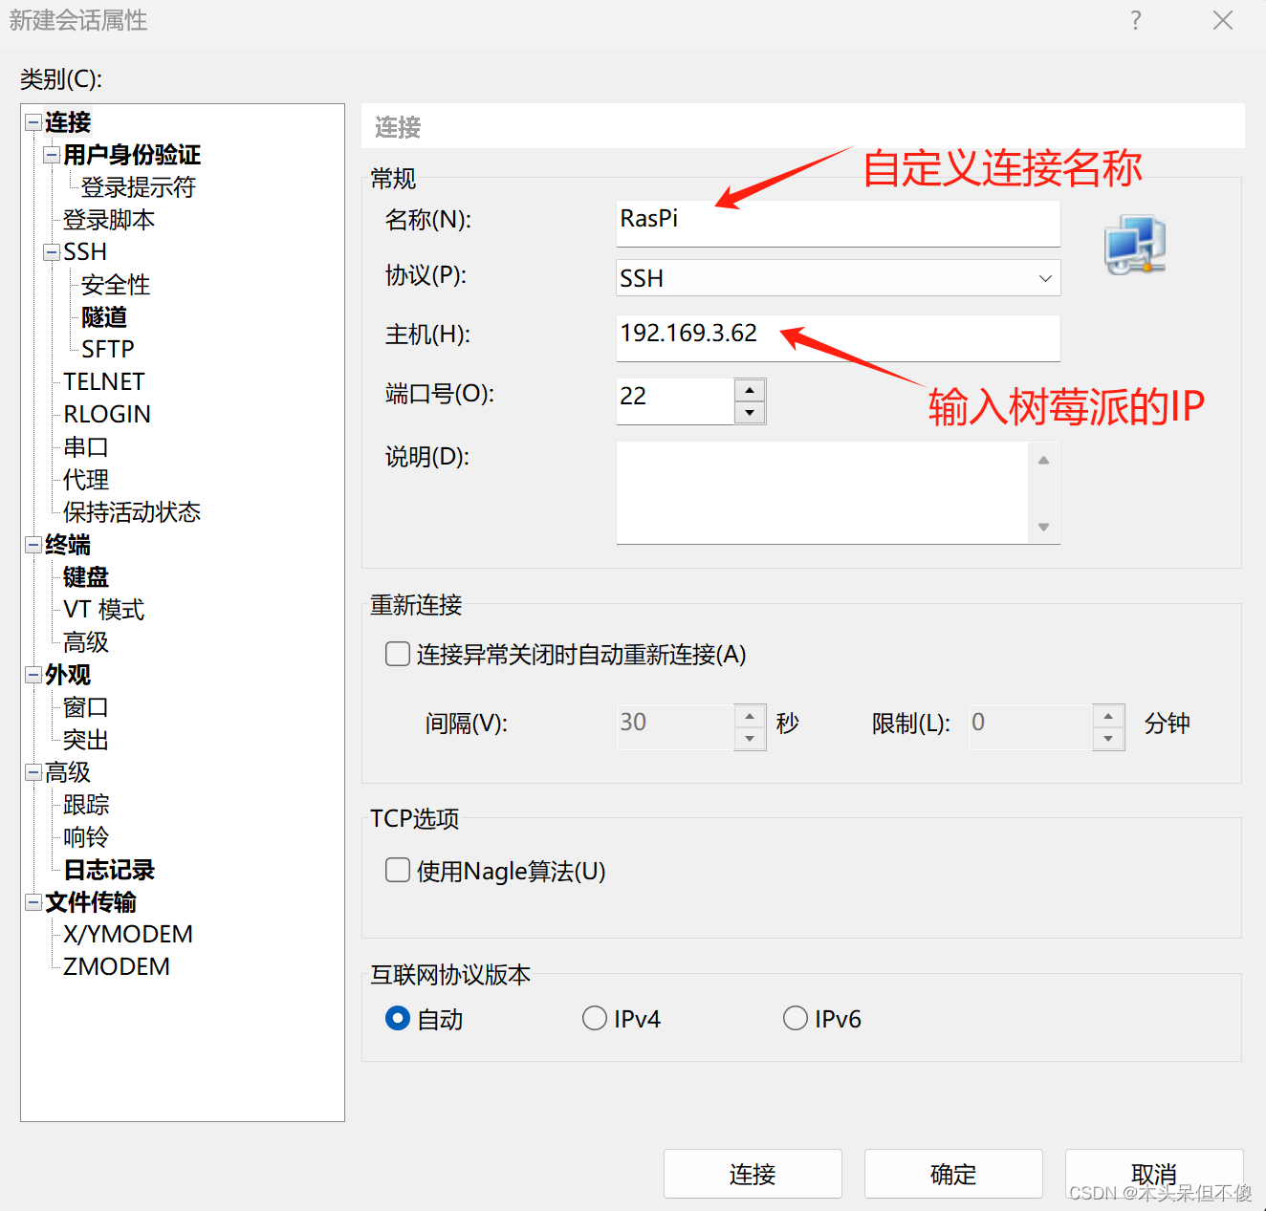The image size is (1266, 1211).
Task: Click the session display icon beside the name field
Action: [1134, 245]
